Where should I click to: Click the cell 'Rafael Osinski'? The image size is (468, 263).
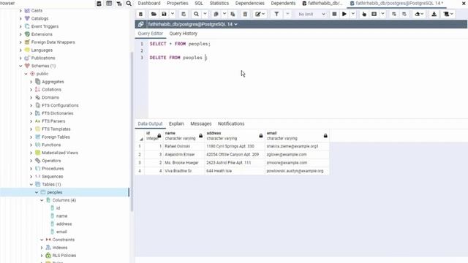point(184,146)
